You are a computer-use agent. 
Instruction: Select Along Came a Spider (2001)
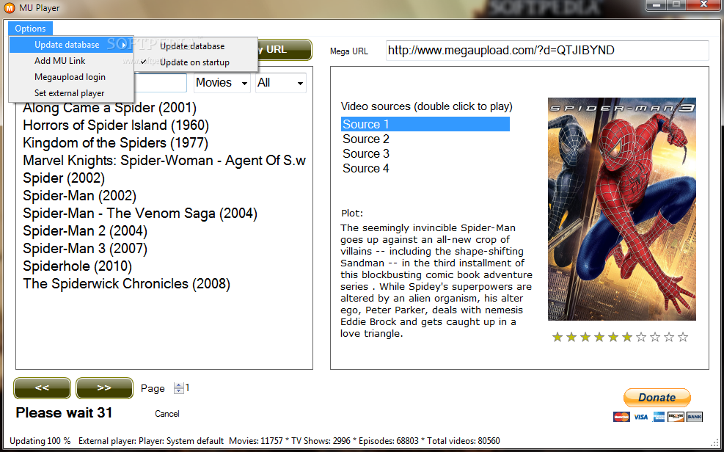tap(110, 108)
